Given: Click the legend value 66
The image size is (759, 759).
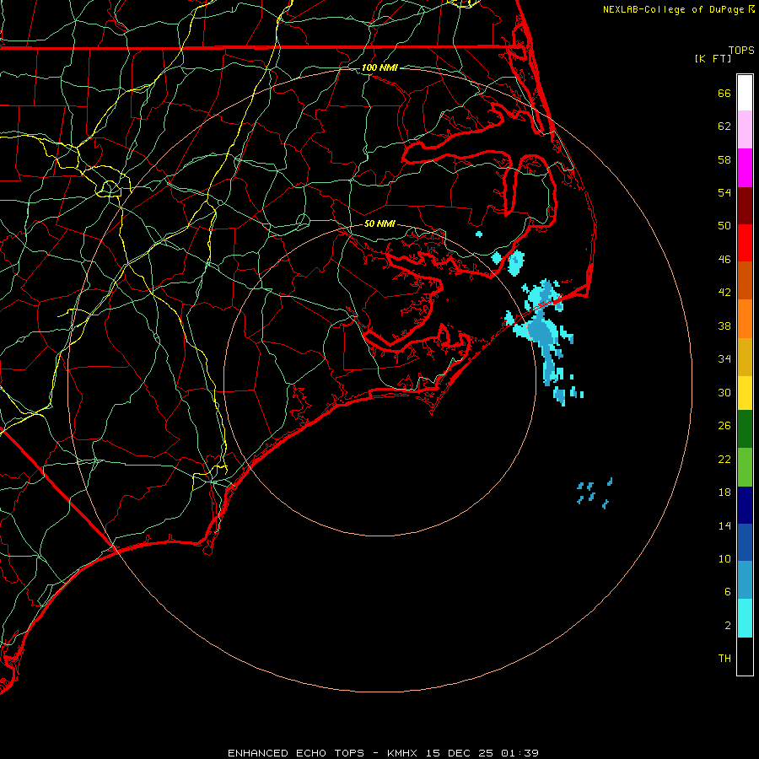Looking at the screenshot, I should pos(724,93).
